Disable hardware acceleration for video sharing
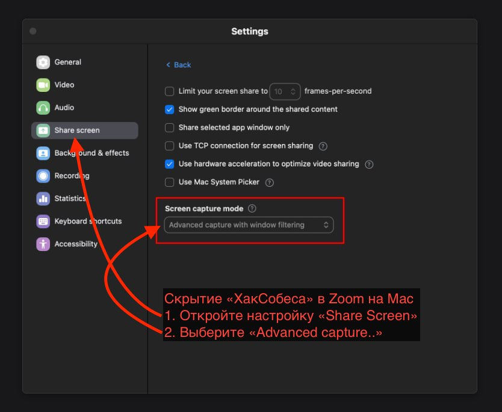The image size is (502, 412). click(169, 164)
